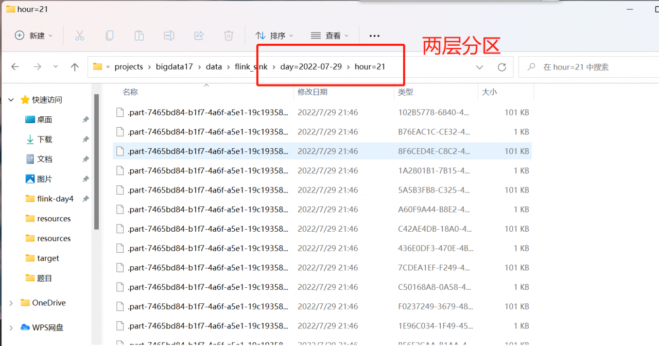Viewport: 659px width, 346px height.
Task: Click the projects breadcrumb segment
Action: pos(129,67)
